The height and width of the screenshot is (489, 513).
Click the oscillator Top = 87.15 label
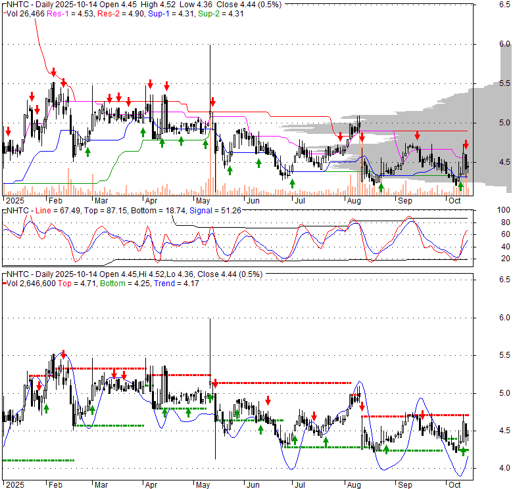(x=105, y=211)
